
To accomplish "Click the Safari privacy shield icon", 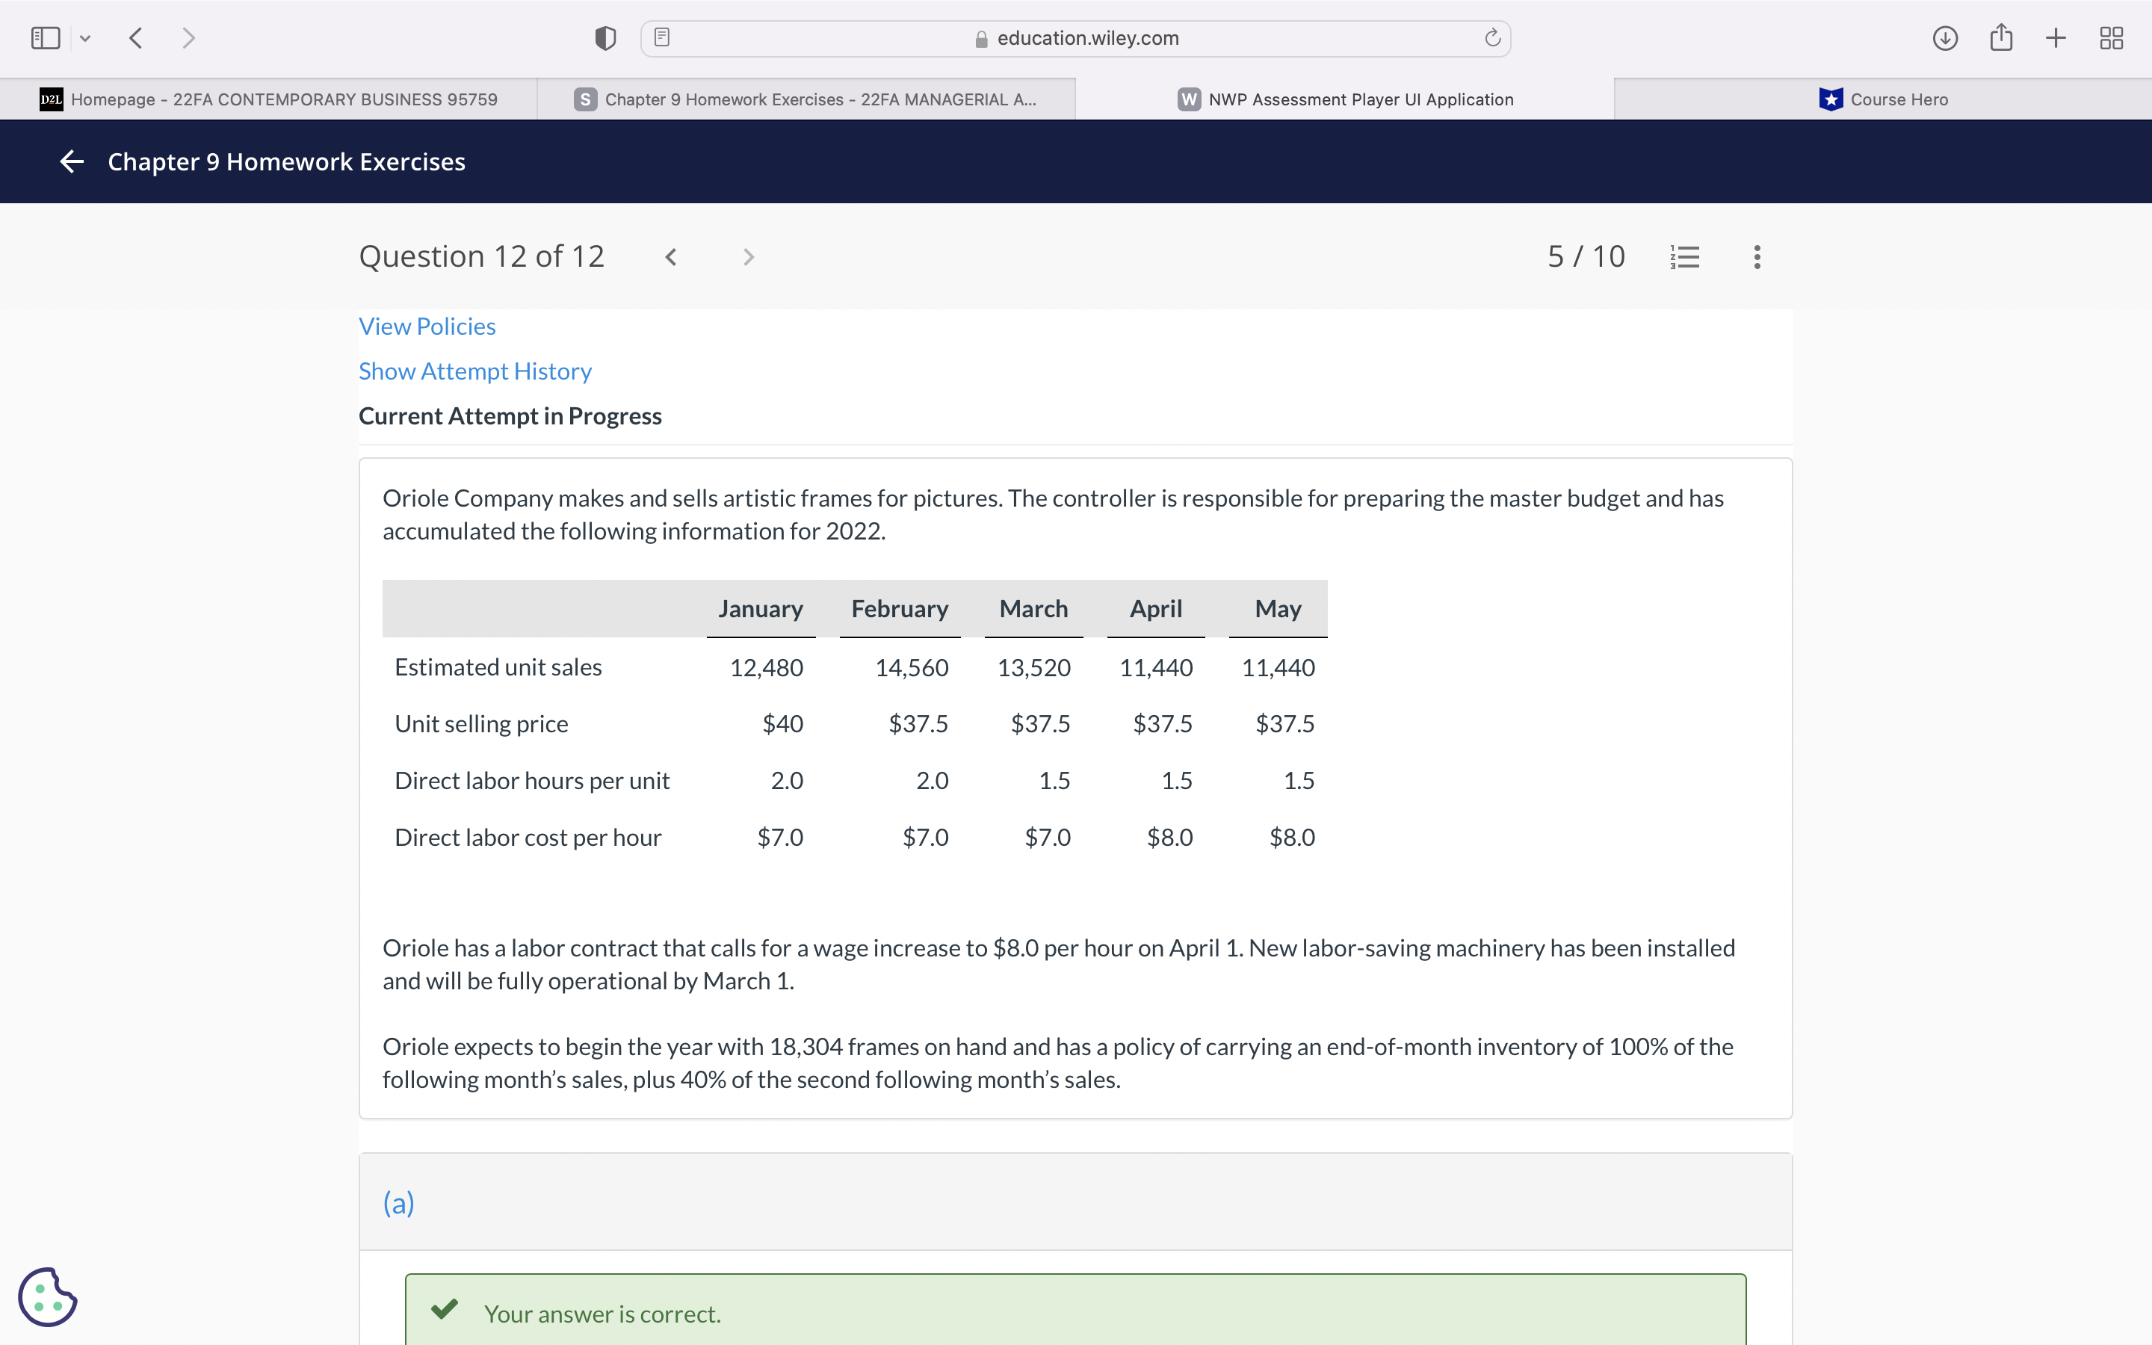I will [x=605, y=38].
